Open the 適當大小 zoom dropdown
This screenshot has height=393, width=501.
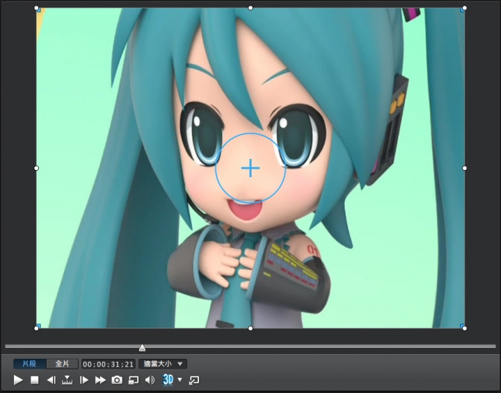pos(163,364)
